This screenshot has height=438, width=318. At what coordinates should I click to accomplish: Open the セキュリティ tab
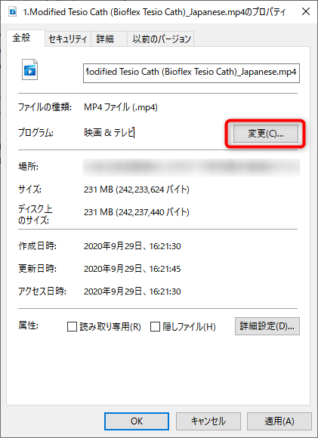[68, 39]
